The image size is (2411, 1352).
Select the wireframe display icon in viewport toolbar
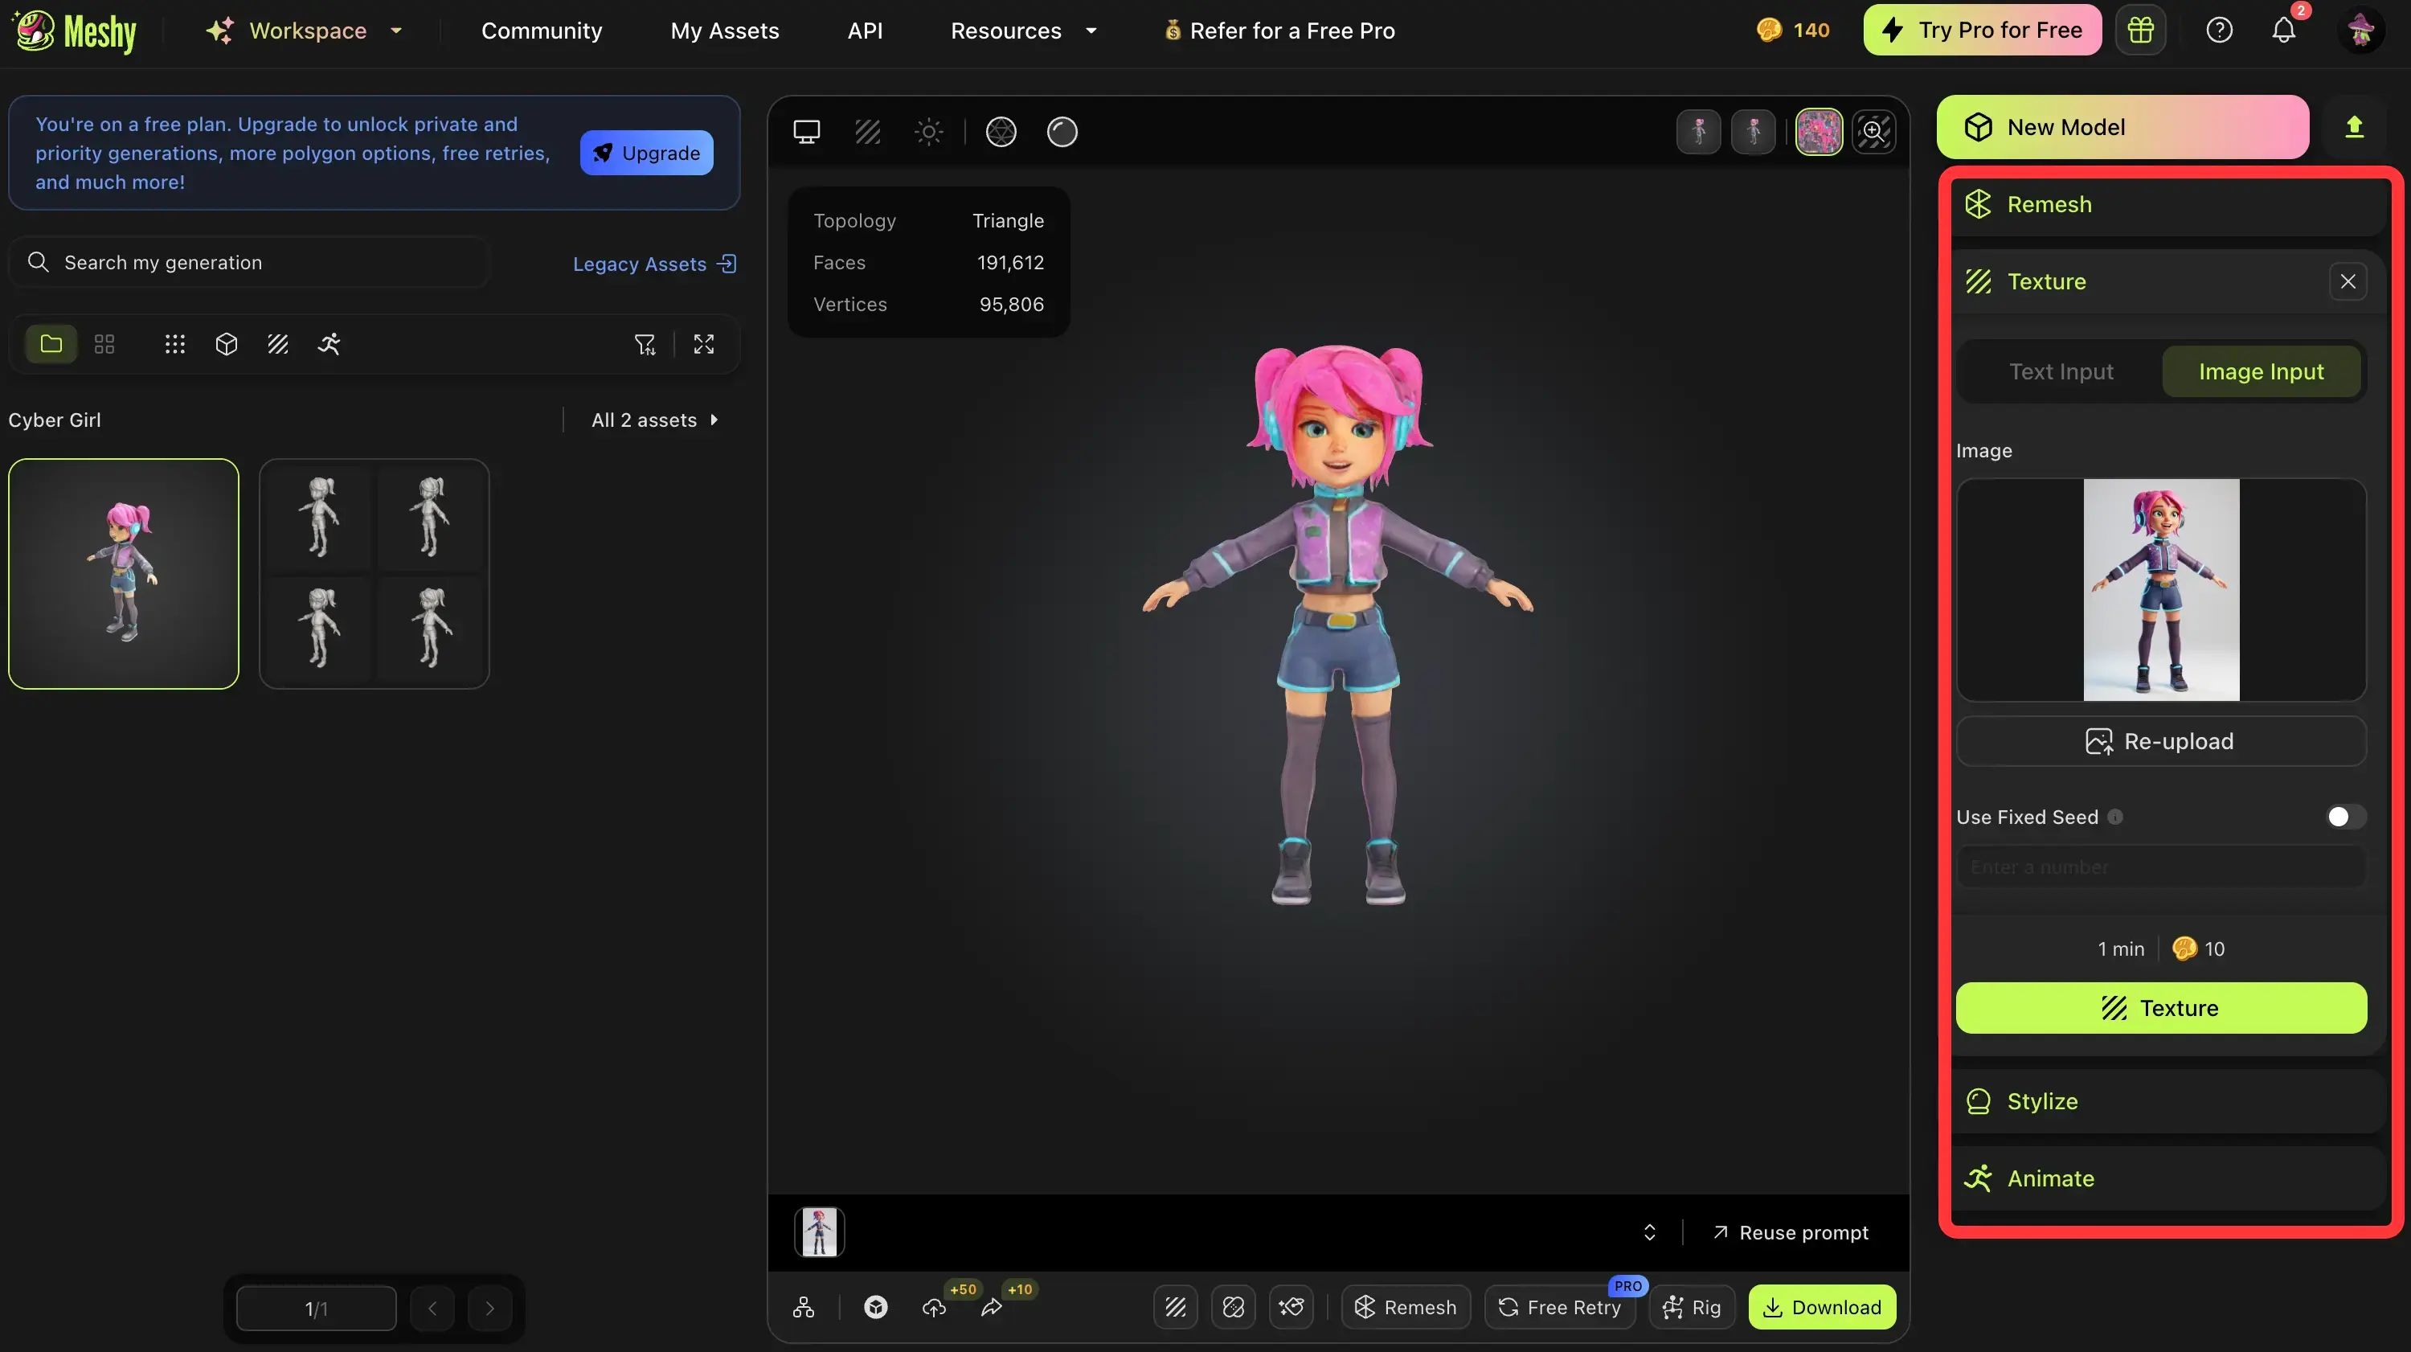(868, 131)
